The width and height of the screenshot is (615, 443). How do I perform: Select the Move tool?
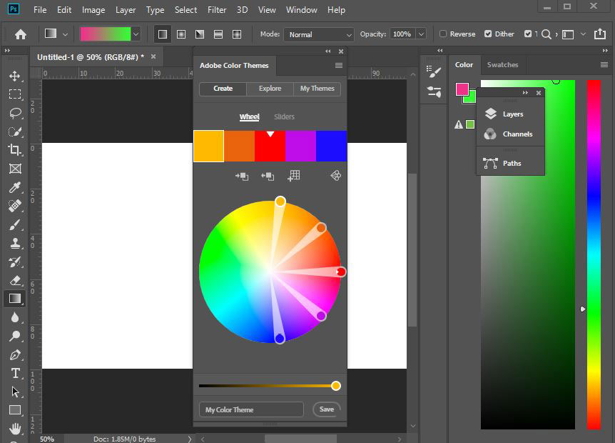pyautogui.click(x=15, y=76)
